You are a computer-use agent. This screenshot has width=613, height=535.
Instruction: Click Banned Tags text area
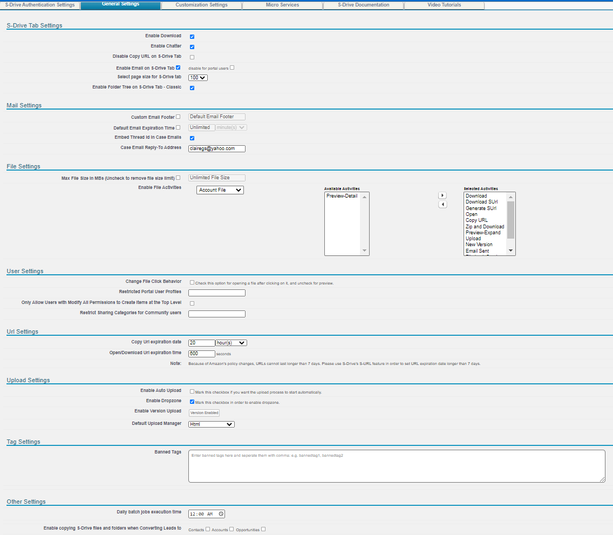(x=397, y=466)
